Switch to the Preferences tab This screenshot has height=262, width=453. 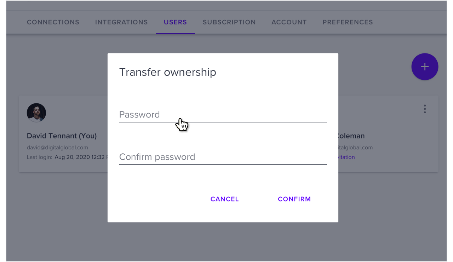pyautogui.click(x=348, y=22)
